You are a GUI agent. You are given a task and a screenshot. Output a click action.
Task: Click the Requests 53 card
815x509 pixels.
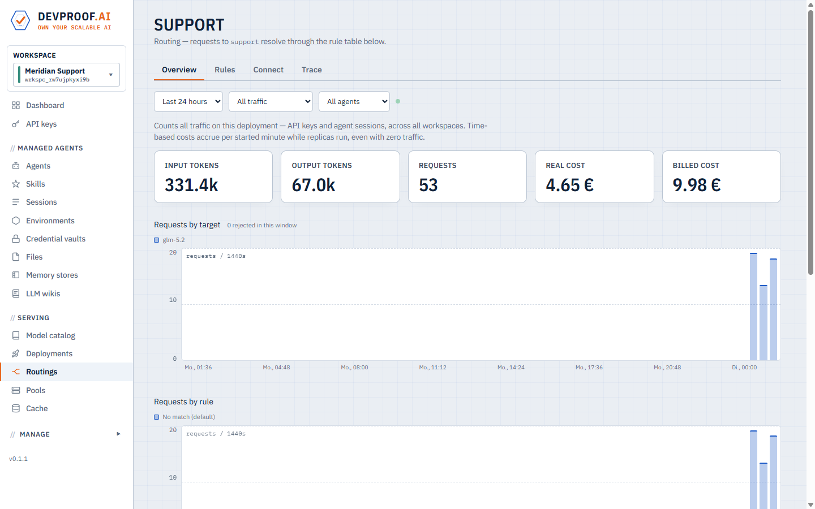point(467,176)
